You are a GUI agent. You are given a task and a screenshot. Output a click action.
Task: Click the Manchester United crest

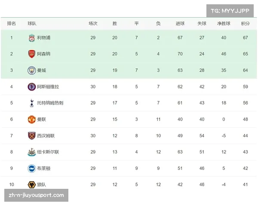pos(31,119)
